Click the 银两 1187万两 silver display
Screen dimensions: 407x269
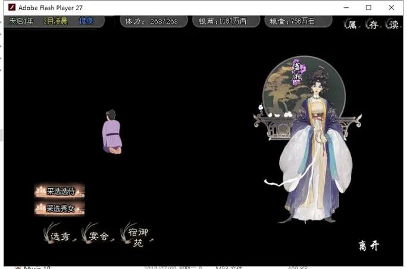coord(226,21)
